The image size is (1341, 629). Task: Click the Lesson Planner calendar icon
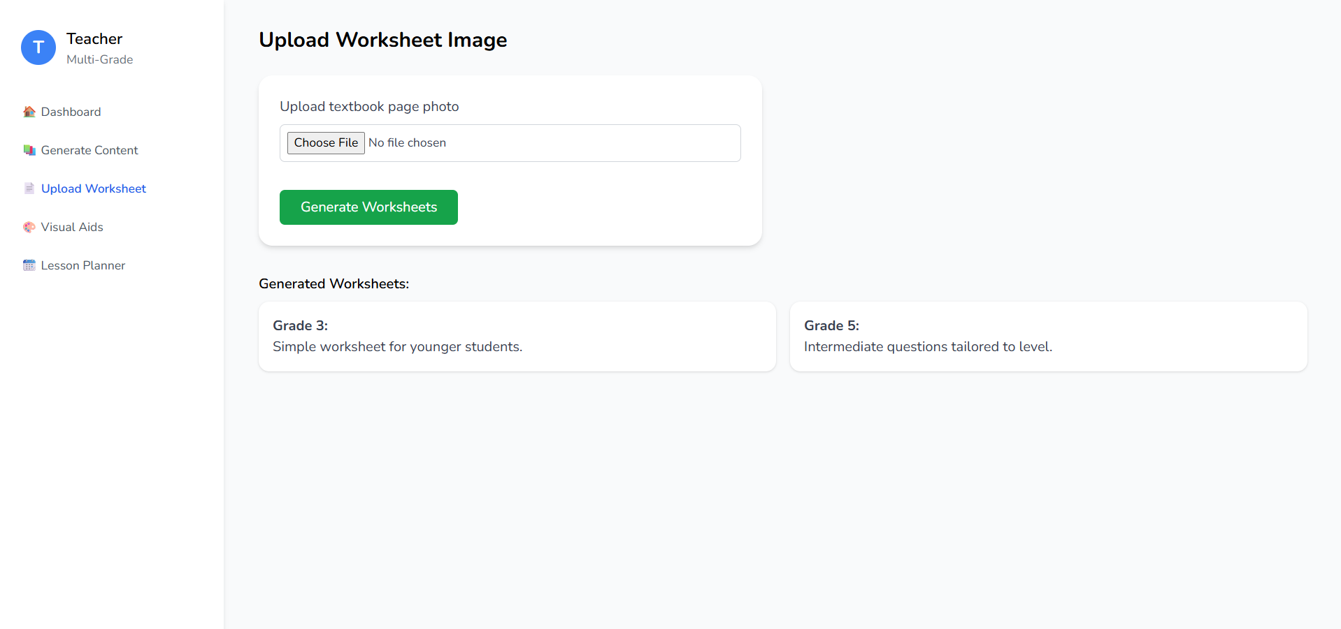[29, 265]
